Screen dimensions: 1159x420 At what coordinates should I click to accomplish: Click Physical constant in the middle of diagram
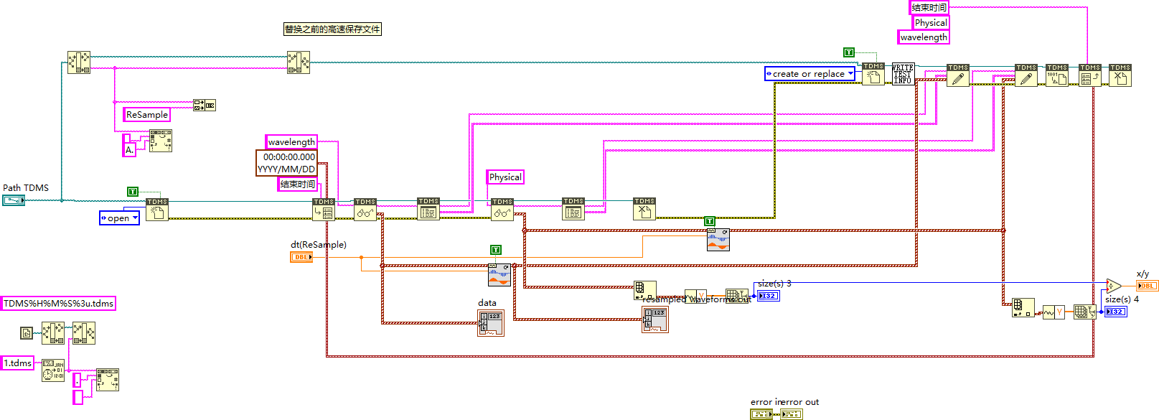(505, 177)
